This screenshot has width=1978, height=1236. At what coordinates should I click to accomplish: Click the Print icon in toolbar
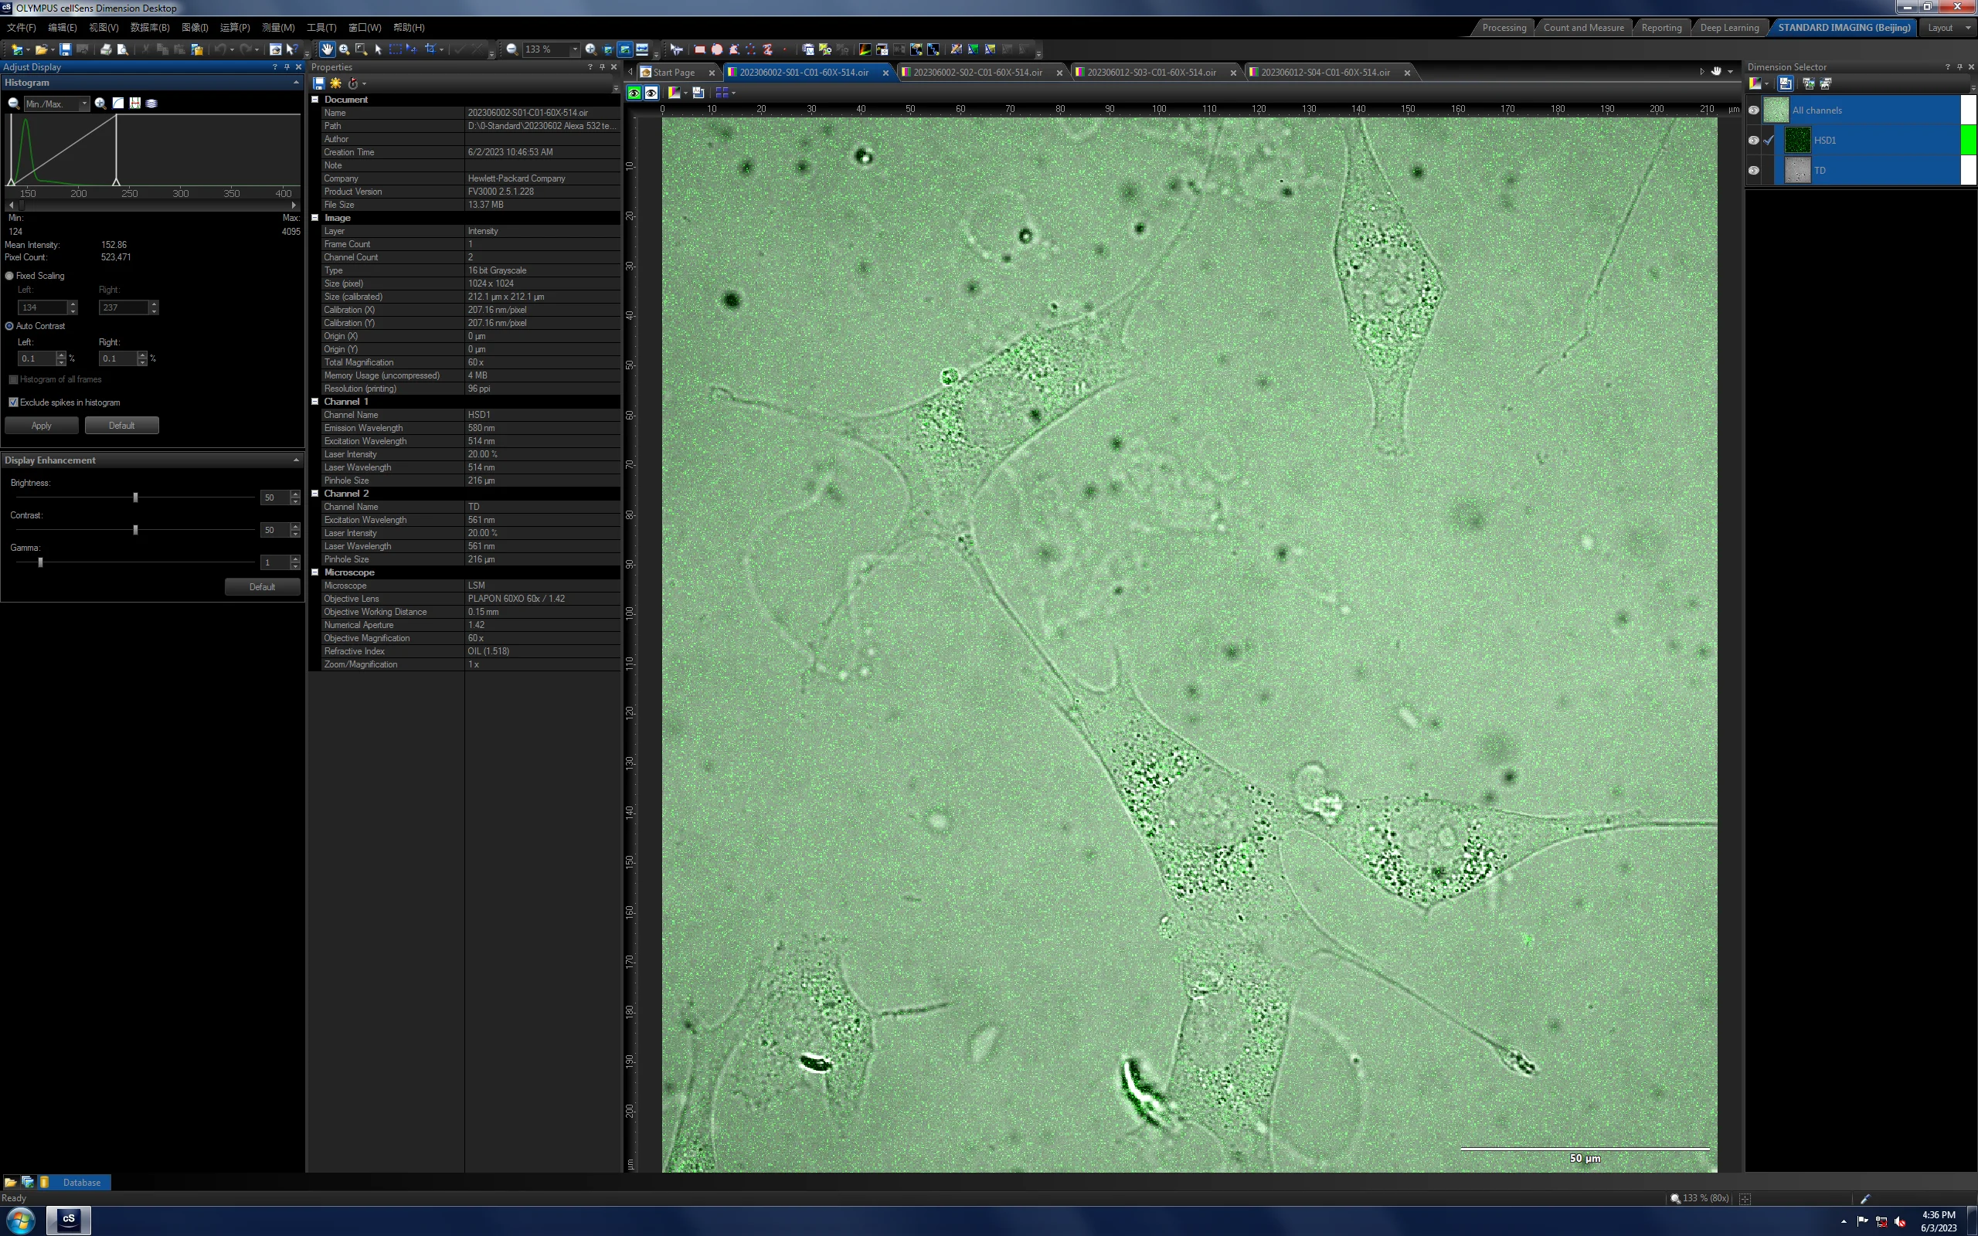coord(105,49)
